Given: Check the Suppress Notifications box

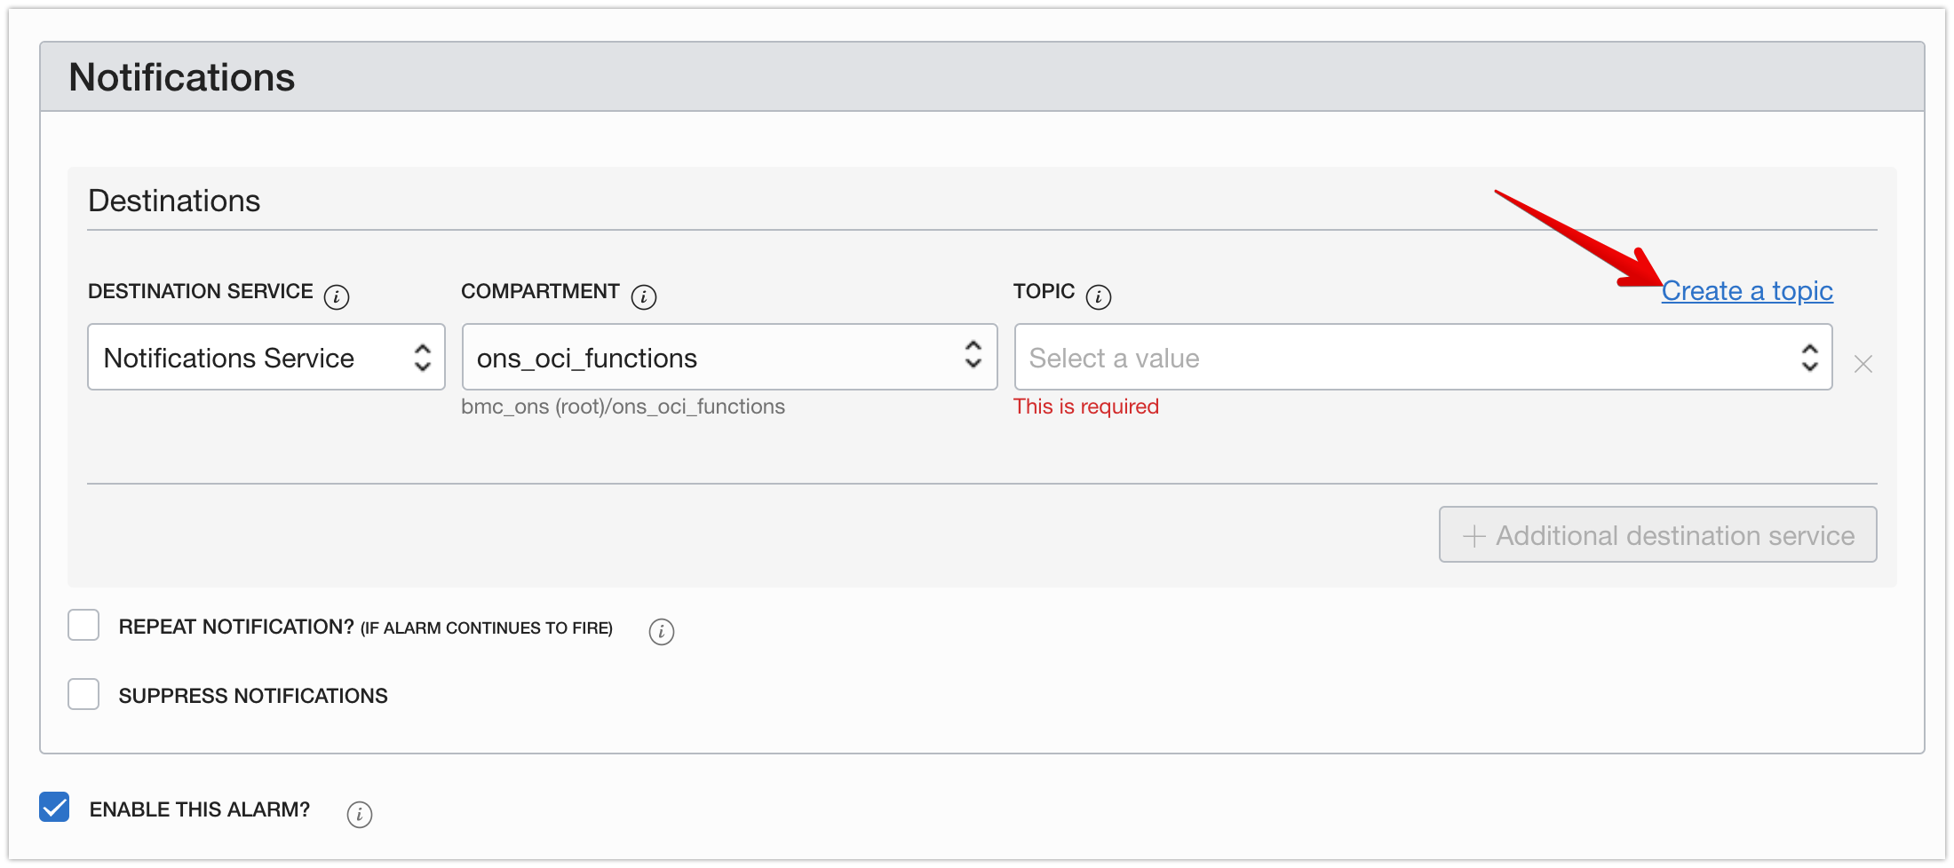Looking at the screenshot, I should [x=83, y=695].
